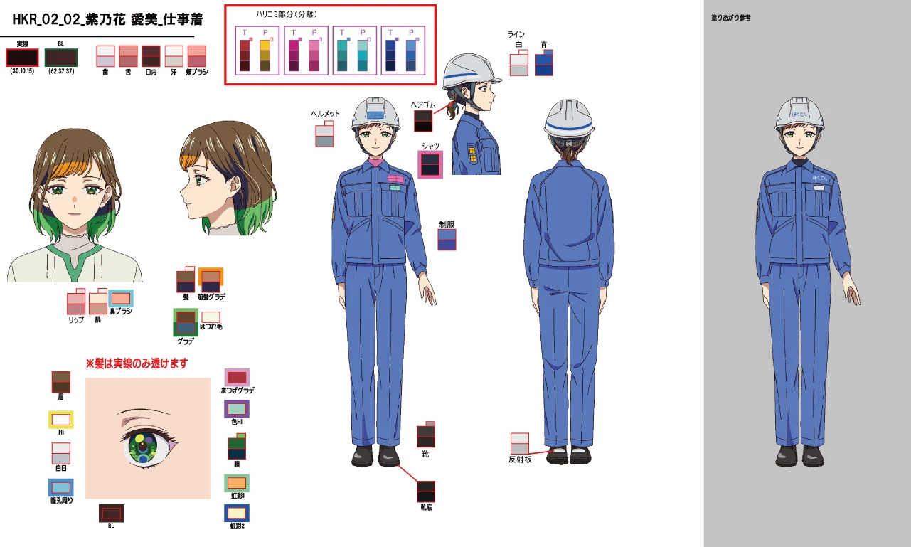Select the 頬ブラシ cheek blush swatch

(196, 56)
